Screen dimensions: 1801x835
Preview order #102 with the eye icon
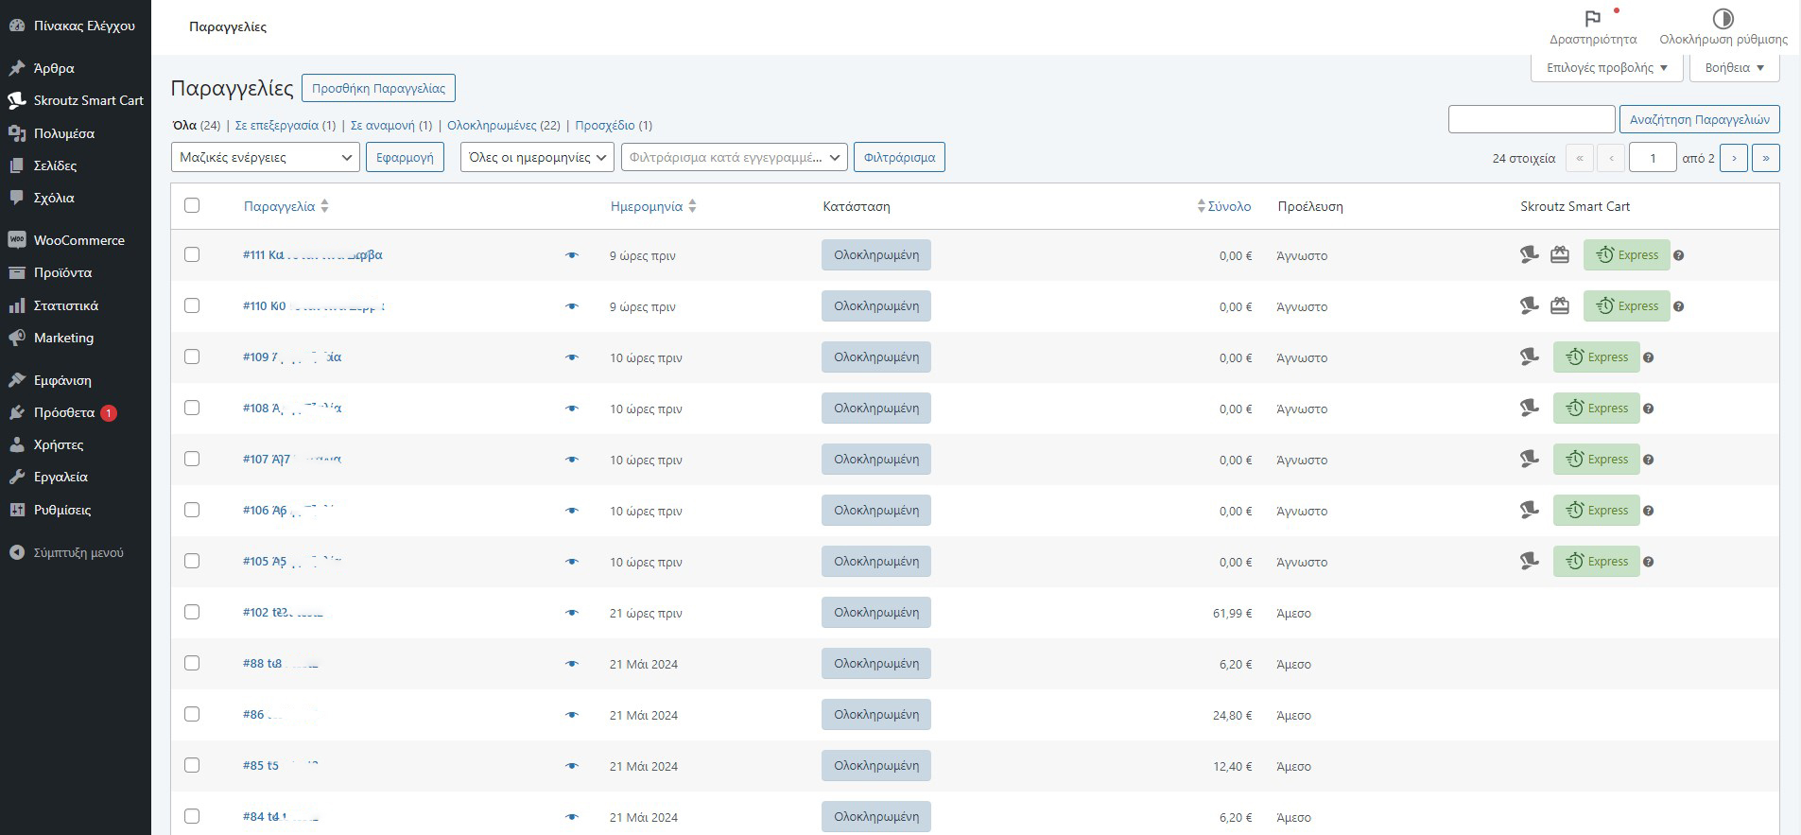pyautogui.click(x=571, y=613)
